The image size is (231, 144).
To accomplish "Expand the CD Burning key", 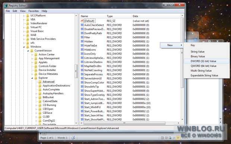I will pyautogui.click(x=36, y=105).
